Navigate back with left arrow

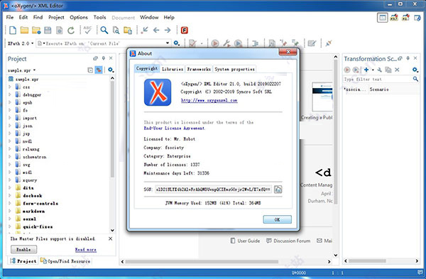156,30
